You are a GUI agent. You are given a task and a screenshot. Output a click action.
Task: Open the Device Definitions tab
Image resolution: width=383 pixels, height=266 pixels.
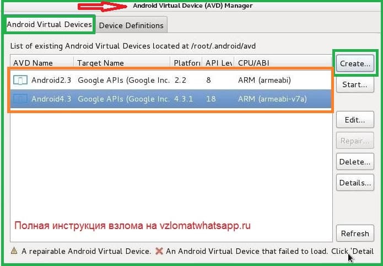[x=131, y=25]
